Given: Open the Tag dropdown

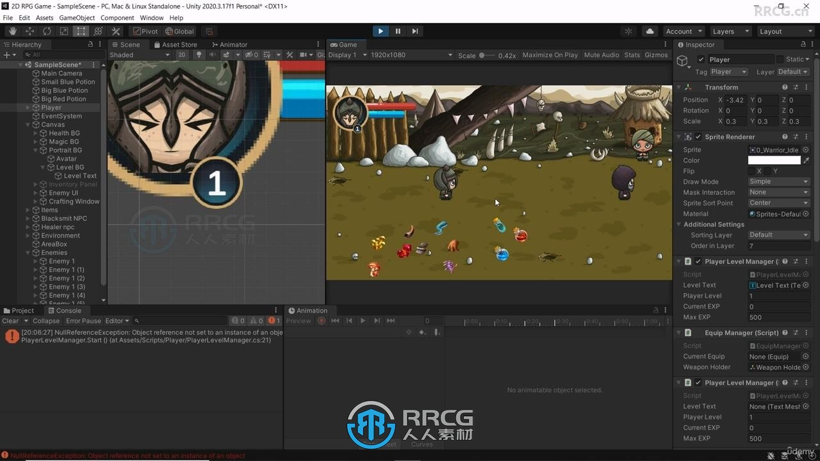Looking at the screenshot, I should pos(728,72).
